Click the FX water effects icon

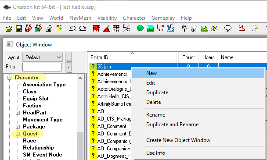[x=170, y=28]
